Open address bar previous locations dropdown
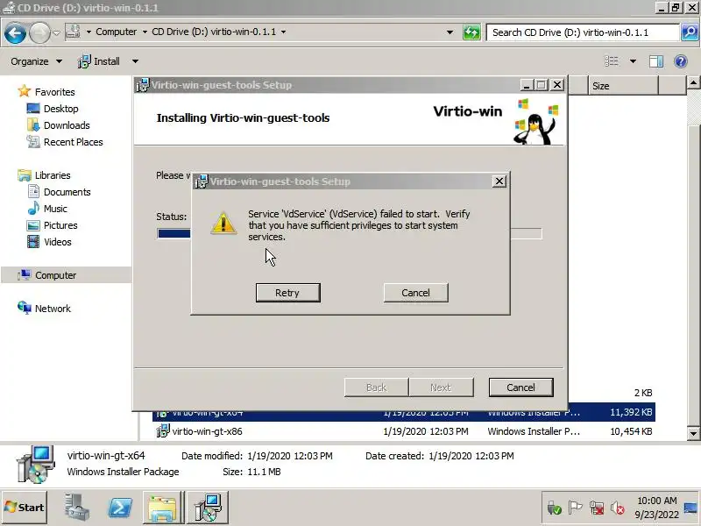The image size is (701, 526). 450,32
